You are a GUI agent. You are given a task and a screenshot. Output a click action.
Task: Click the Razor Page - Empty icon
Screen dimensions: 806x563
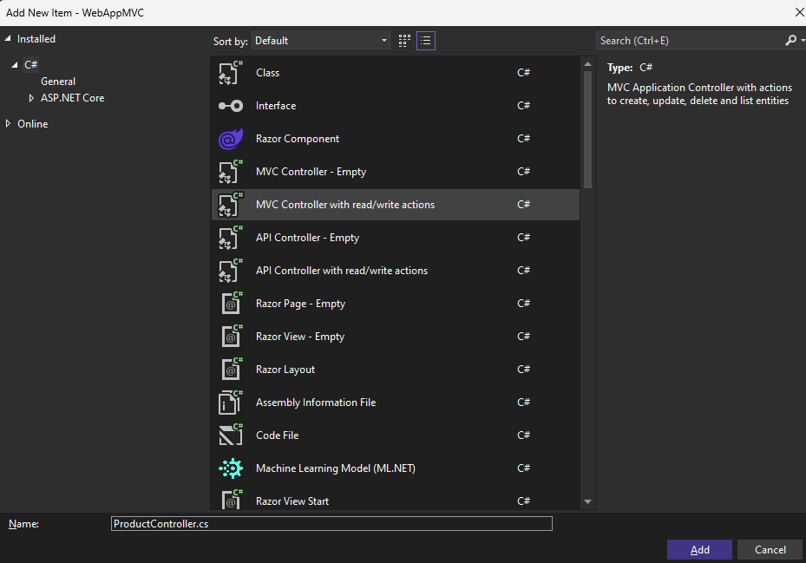[232, 304]
